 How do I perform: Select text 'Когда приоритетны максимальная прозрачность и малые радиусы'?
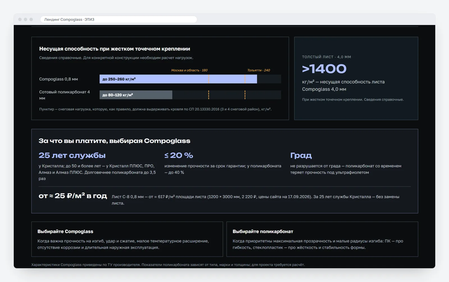[x=295, y=241]
